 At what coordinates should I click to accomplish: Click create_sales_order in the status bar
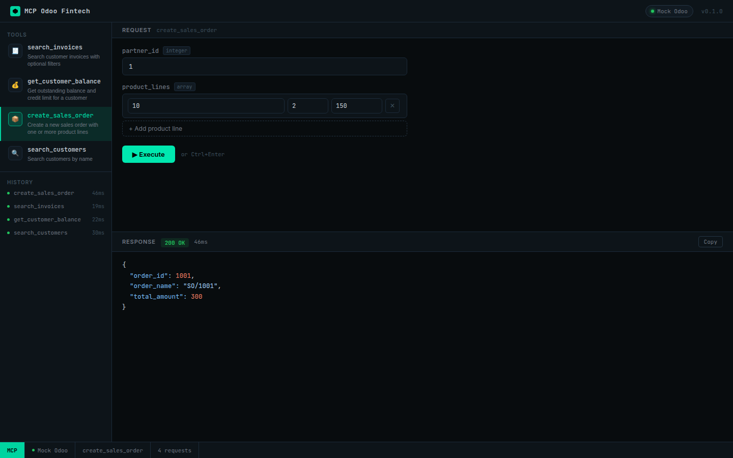(113, 450)
